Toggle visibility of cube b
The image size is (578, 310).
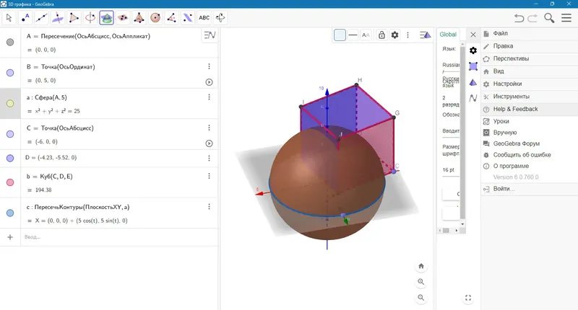point(10,182)
